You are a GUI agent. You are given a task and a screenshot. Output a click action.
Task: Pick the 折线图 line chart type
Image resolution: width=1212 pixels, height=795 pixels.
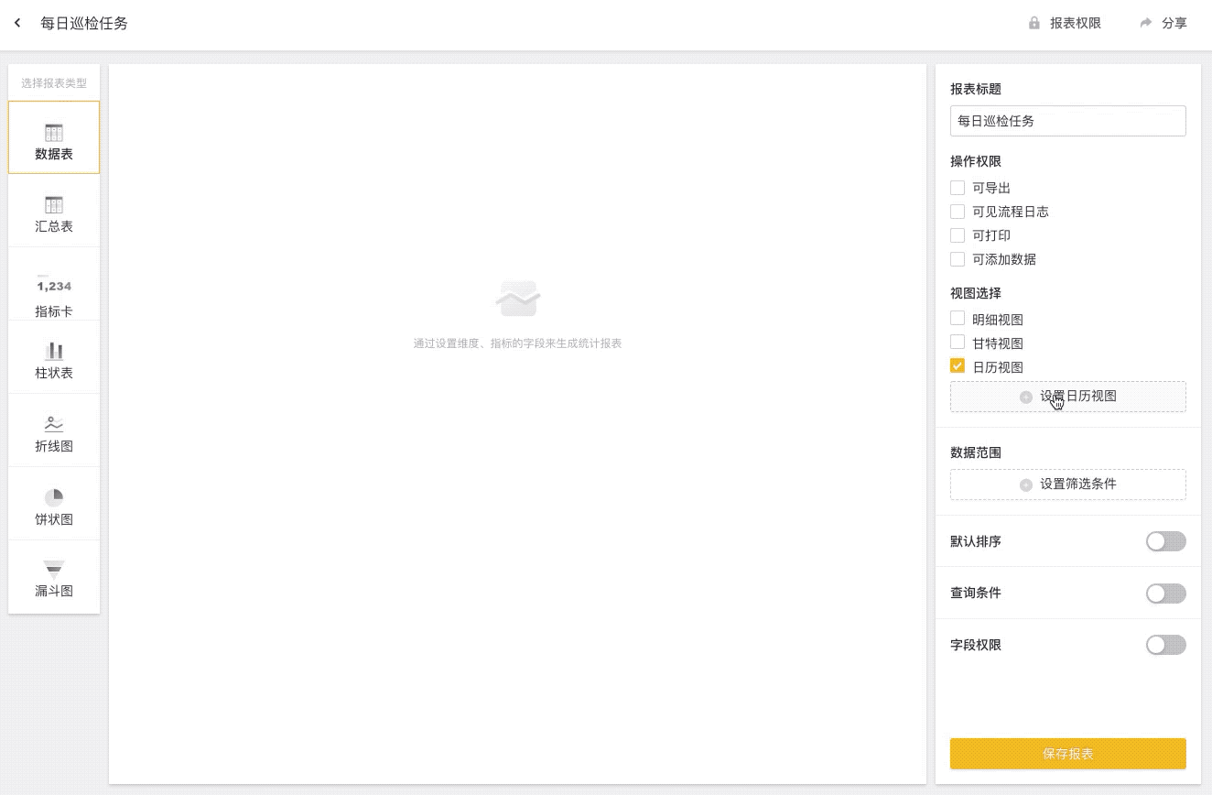(54, 430)
